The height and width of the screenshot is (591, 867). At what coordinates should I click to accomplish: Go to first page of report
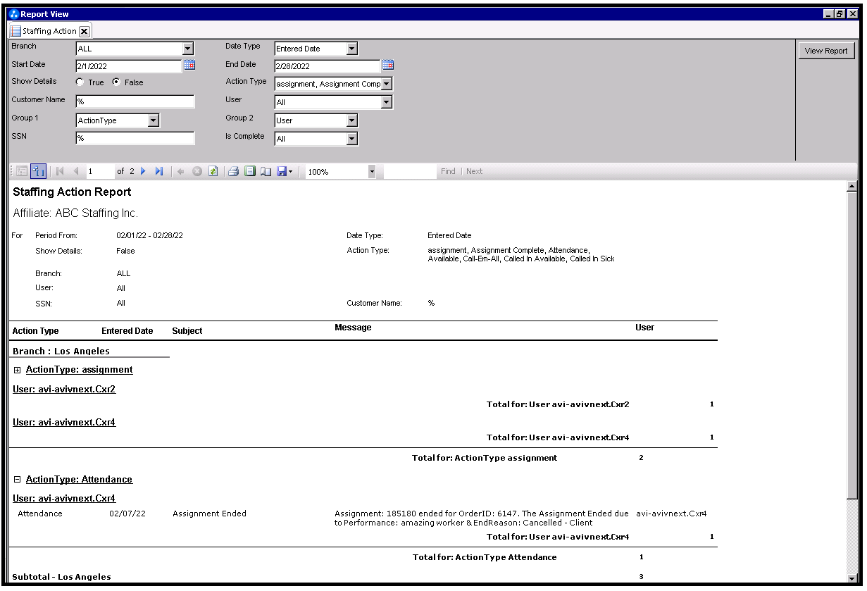click(x=61, y=171)
